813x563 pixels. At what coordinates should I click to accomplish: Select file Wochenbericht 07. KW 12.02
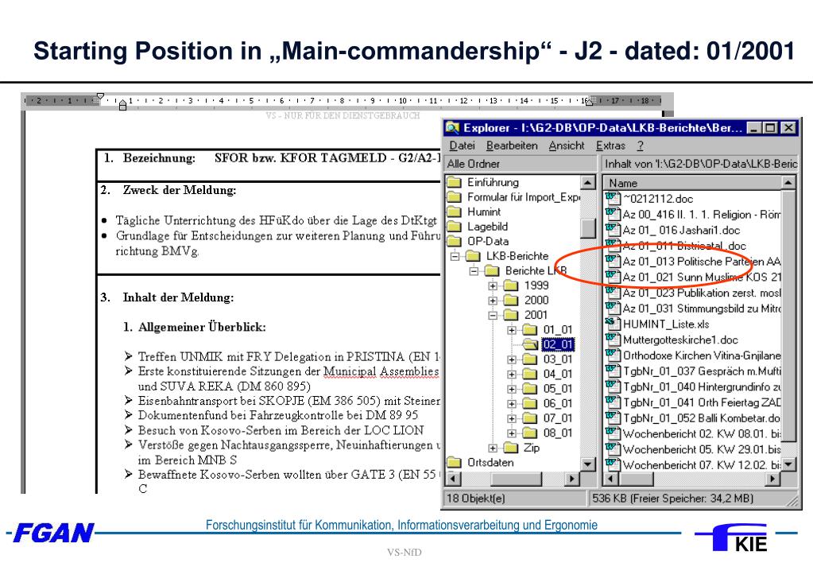pyautogui.click(x=702, y=464)
